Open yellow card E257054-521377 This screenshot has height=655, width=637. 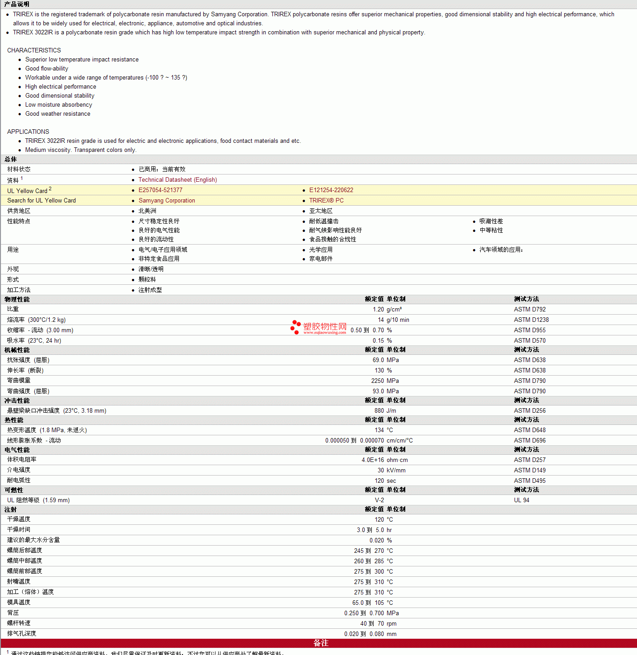160,190
